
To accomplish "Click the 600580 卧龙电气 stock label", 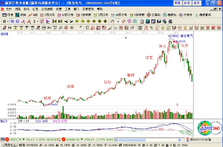I will [181, 36].
